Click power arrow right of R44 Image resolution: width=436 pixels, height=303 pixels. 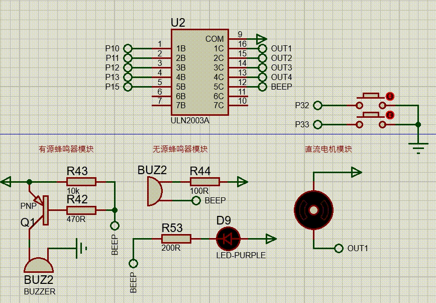click(x=242, y=182)
